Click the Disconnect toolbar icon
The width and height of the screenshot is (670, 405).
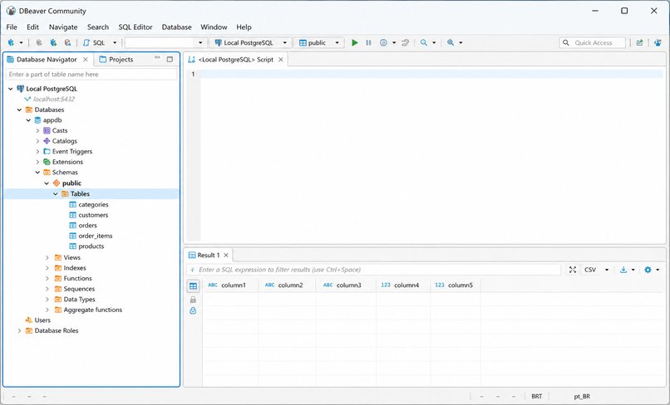[x=67, y=42]
